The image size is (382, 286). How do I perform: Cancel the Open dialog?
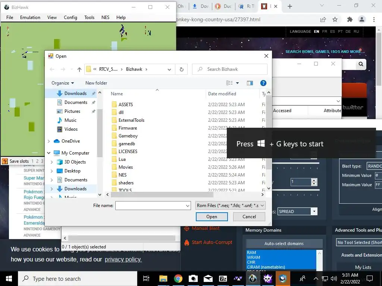pos(249,217)
